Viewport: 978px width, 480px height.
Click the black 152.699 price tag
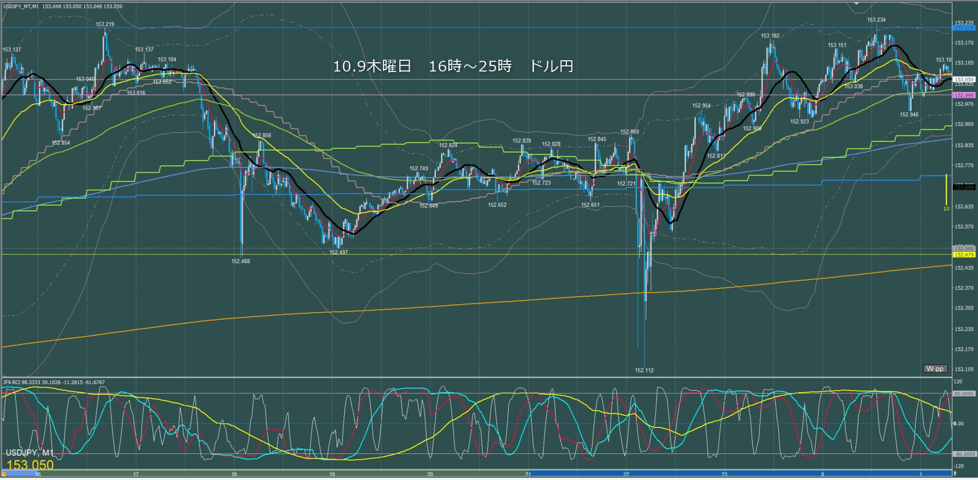click(x=964, y=187)
